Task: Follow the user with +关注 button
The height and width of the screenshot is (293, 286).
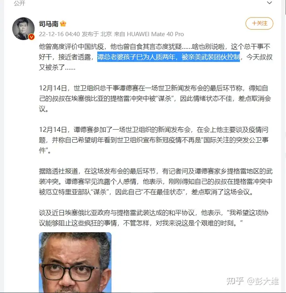Action: click(259, 23)
